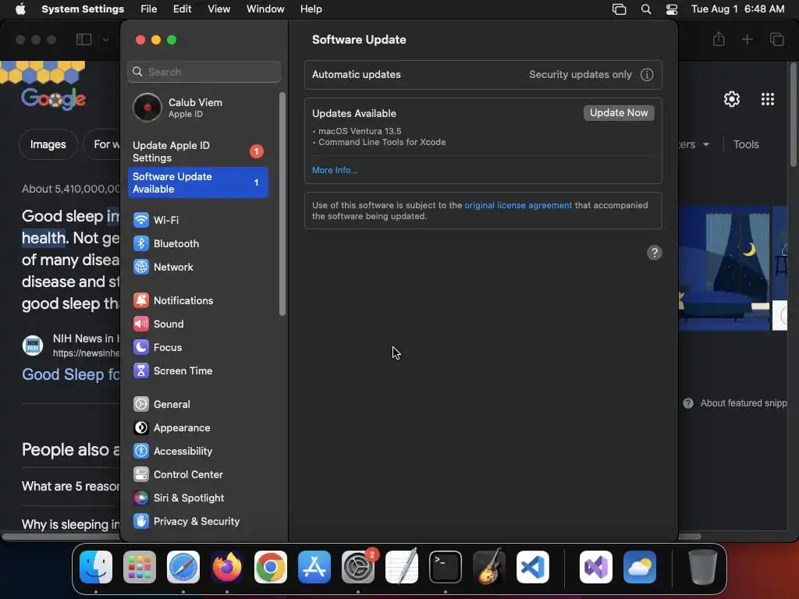Viewport: 799px width, 599px height.
Task: Open Spotlight search in menu bar
Action: pos(646,9)
